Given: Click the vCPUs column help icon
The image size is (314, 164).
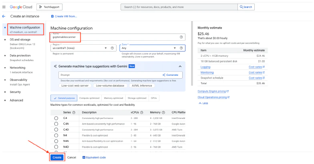Looking at the screenshot, I should [142, 113].
